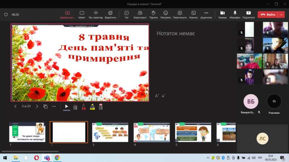Expand the arrow next to Вийти

pos(282,14)
